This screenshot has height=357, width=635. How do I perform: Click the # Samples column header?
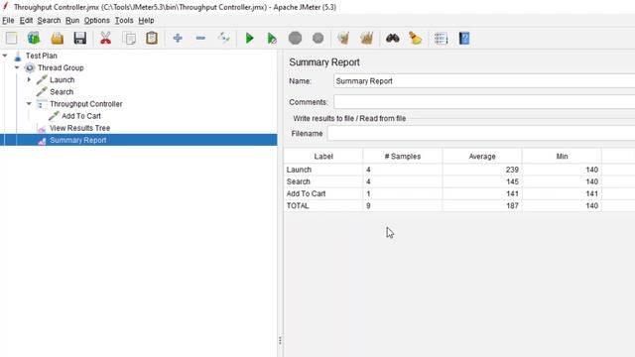click(x=403, y=157)
